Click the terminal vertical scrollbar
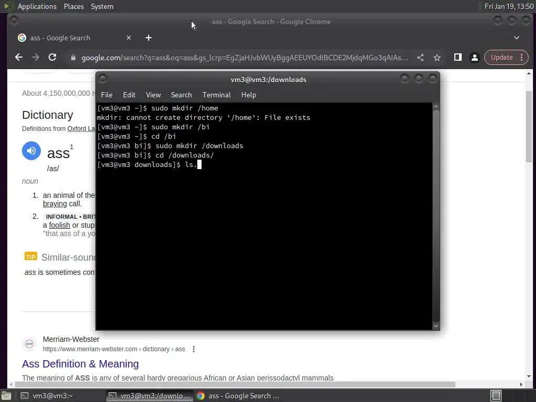This screenshot has height=402, width=536. pos(436,216)
